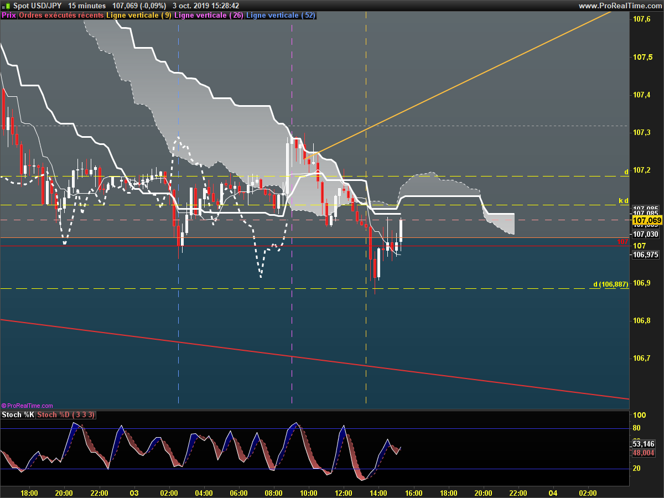The width and height of the screenshot is (664, 498).
Task: Open the www.ProRealTime.com link
Action: 619,6
